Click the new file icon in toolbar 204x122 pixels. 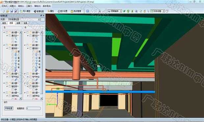[x=4, y=11]
